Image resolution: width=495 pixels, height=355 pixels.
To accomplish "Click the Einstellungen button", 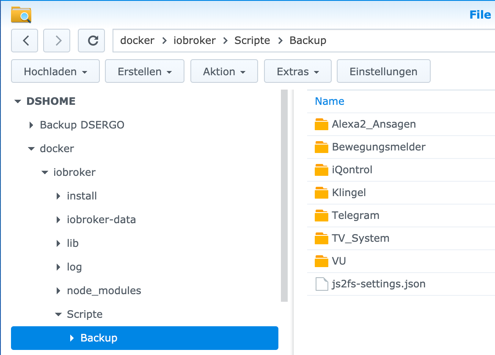I will pyautogui.click(x=383, y=71).
